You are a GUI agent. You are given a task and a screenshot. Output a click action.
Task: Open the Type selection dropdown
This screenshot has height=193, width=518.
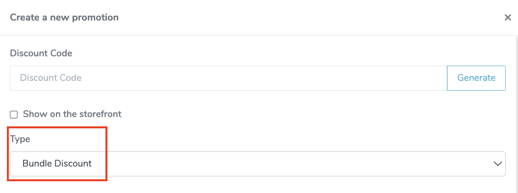point(258,164)
